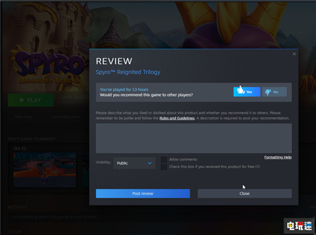Screen dimensions: 316x235
Task: Open the Formatting Help link
Action: [278, 157]
